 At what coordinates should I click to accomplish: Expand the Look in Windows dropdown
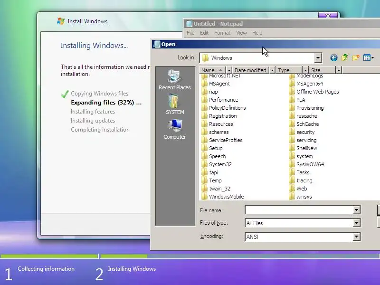click(318, 58)
